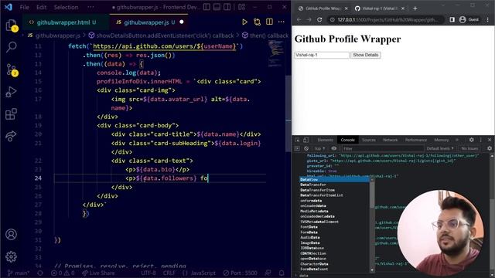The width and height of the screenshot is (495, 278).
Task: Click the username input field on page
Action: tap(322, 55)
